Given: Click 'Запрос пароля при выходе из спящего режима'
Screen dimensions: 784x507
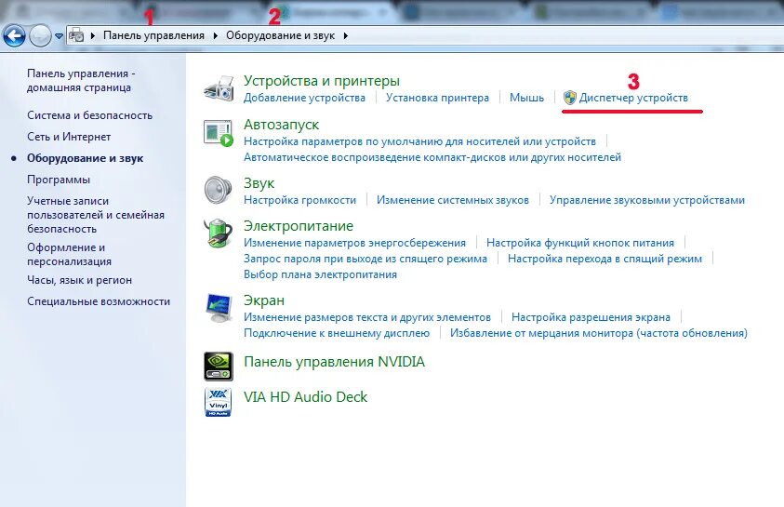Looking at the screenshot, I should [x=365, y=259].
